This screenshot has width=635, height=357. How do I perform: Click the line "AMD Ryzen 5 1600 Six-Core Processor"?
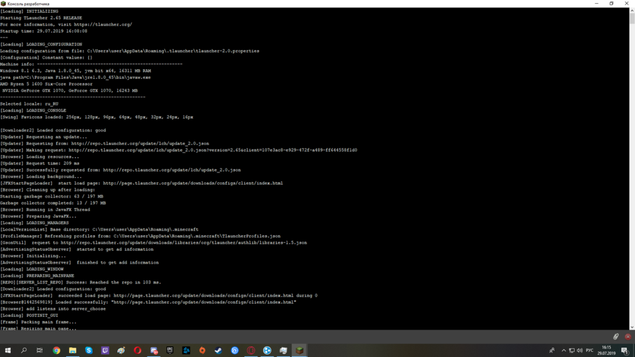tap(46, 84)
